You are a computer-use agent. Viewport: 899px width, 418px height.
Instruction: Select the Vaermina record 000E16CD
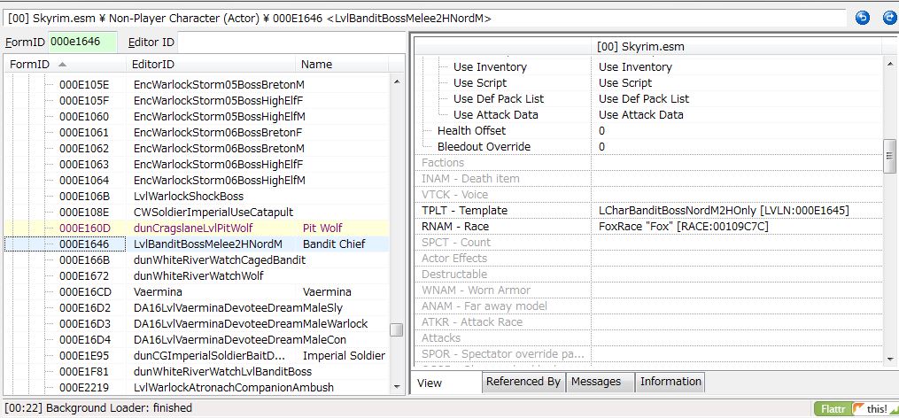pos(197,292)
